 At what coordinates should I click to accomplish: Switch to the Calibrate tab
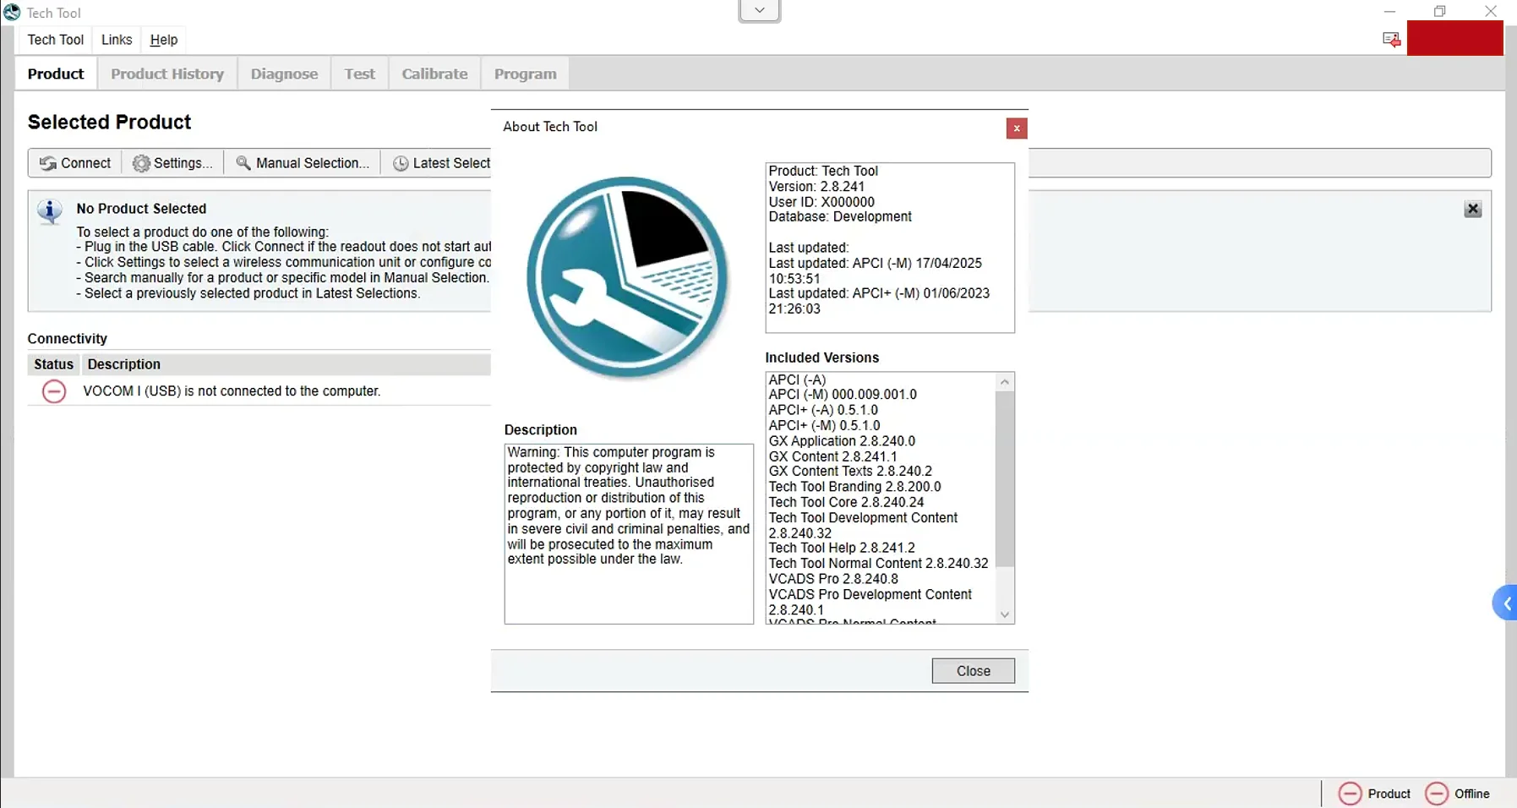(434, 74)
